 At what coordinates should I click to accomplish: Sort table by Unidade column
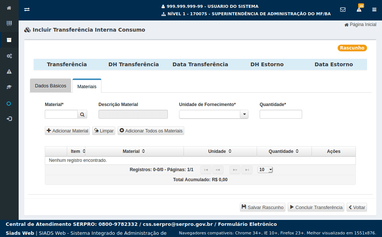coord(220,151)
